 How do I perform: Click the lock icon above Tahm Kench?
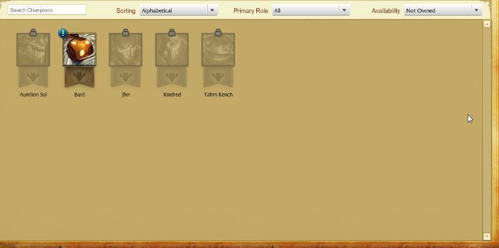tap(218, 32)
